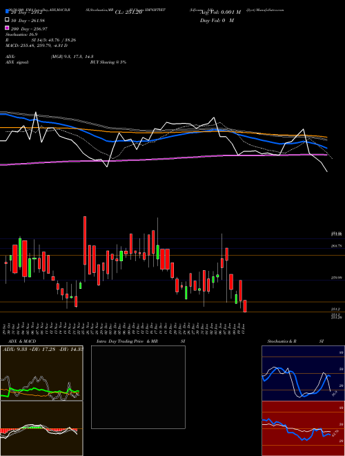
Task: Open the blue Stochastics chart panel
Action: [x=303, y=373]
